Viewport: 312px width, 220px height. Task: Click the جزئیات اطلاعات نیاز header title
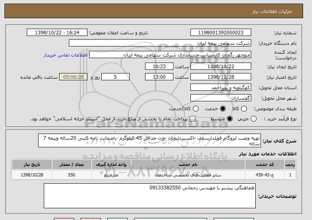(272, 11)
